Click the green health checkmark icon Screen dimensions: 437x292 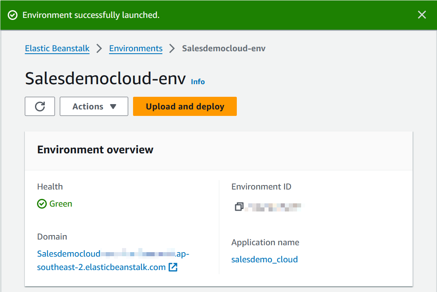[x=42, y=204]
